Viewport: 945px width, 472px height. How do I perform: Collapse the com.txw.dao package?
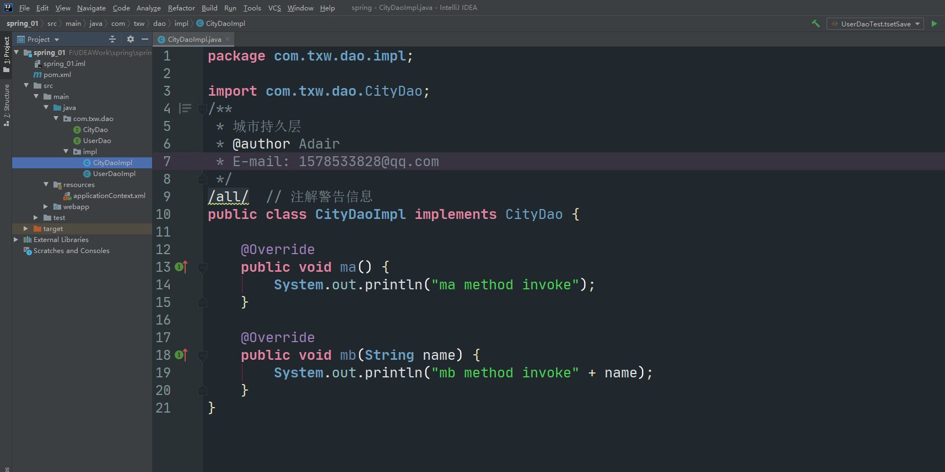click(x=56, y=118)
